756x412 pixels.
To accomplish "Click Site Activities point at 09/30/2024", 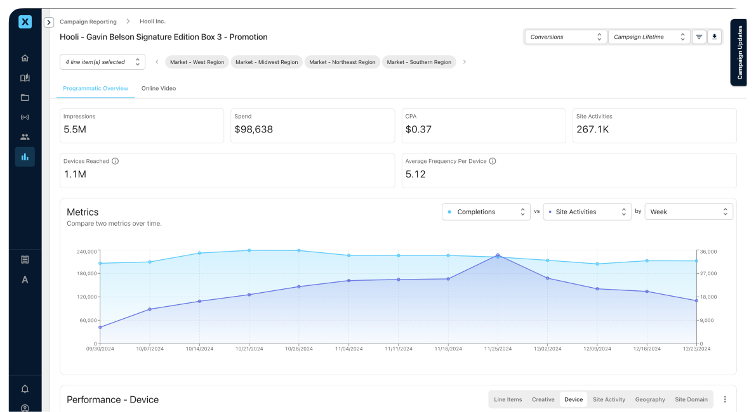I will tap(100, 327).
